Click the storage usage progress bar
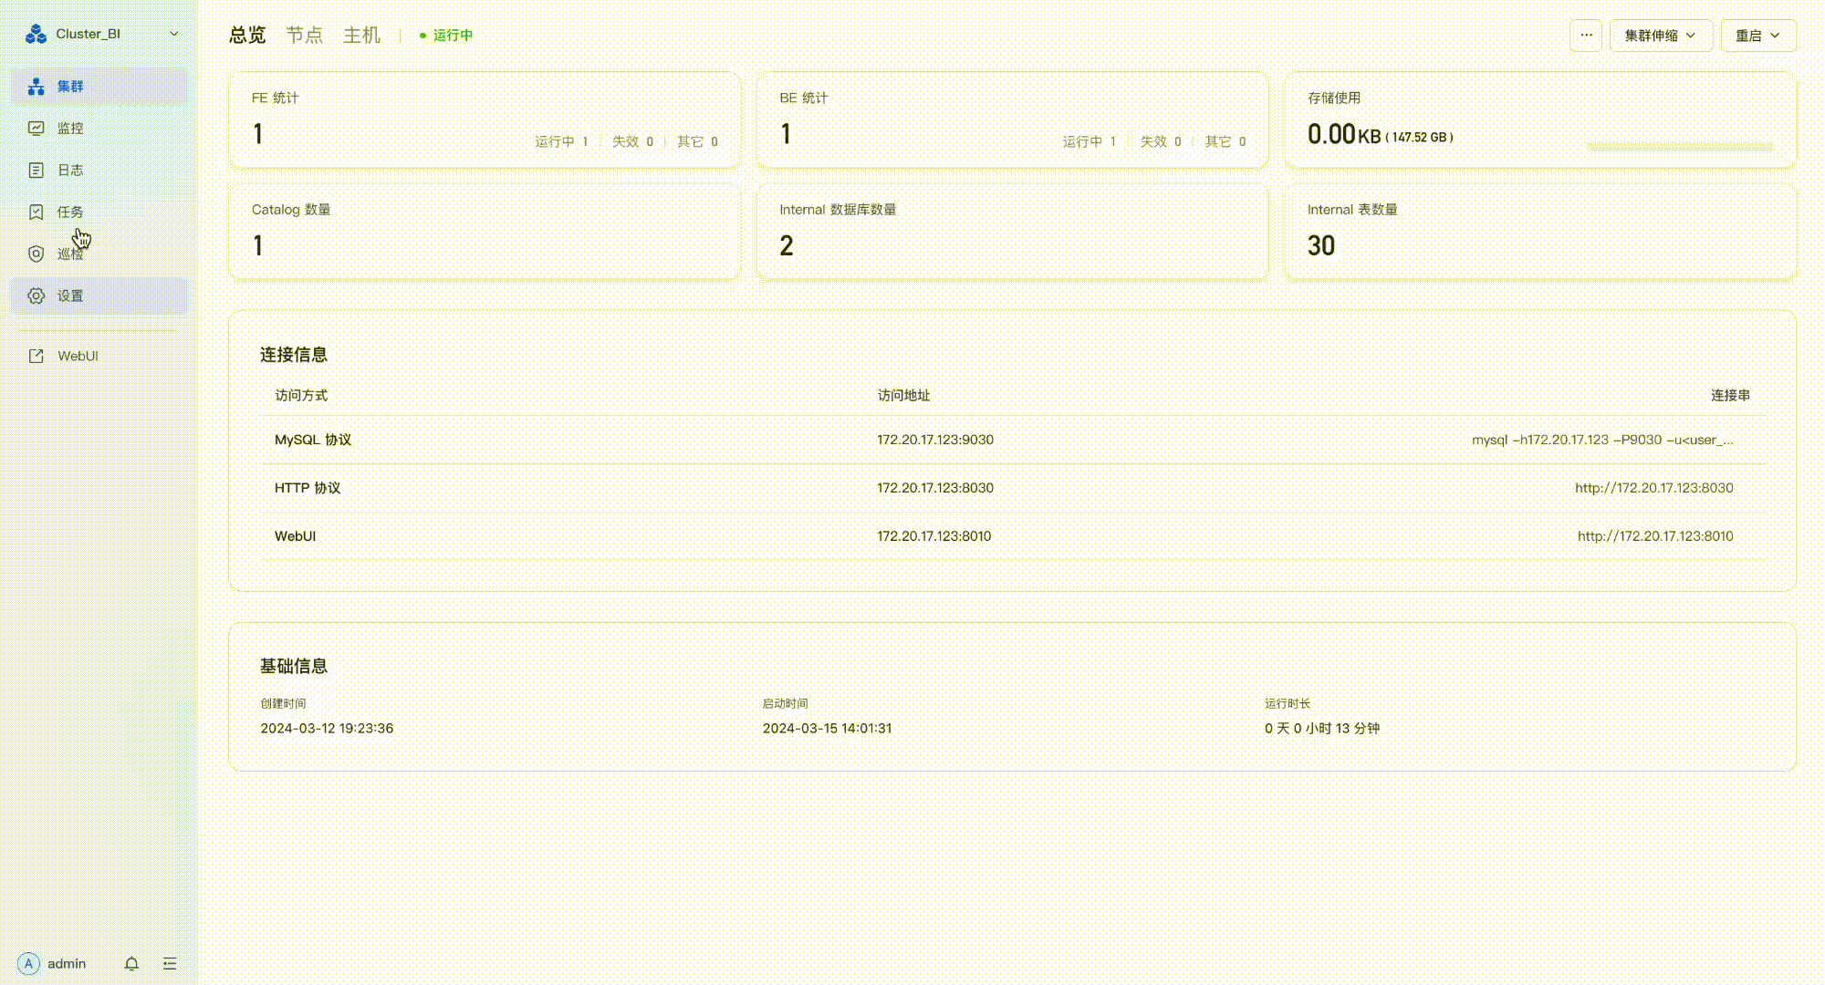Image resolution: width=1825 pixels, height=985 pixels. coord(1679,146)
